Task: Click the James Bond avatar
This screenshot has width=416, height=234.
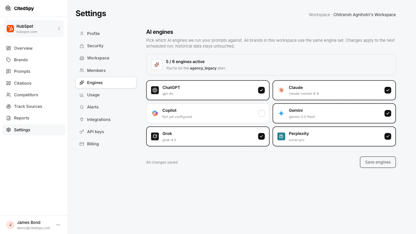Action: pyautogui.click(x=10, y=225)
